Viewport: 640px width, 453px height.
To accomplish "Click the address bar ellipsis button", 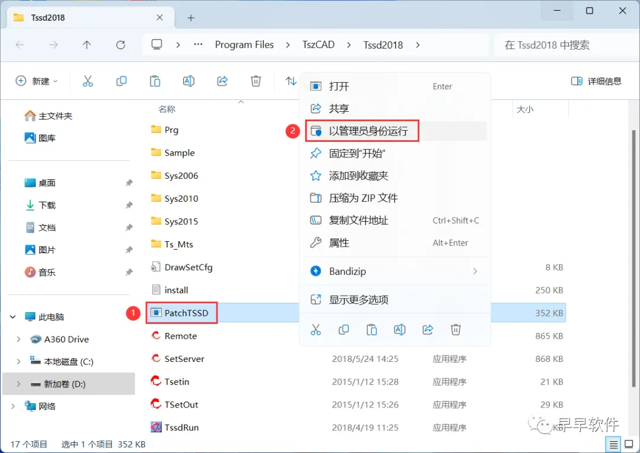I will click(198, 44).
